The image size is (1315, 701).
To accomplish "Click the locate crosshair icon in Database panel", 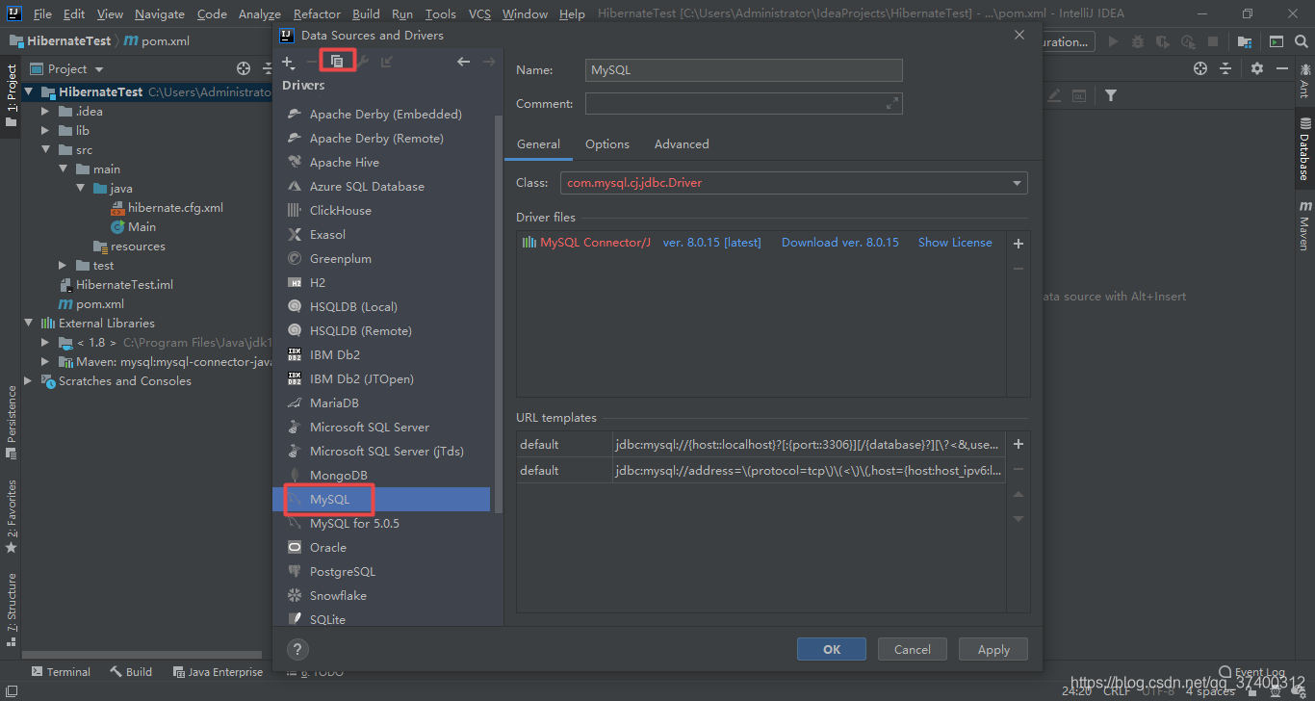I will point(1199,68).
